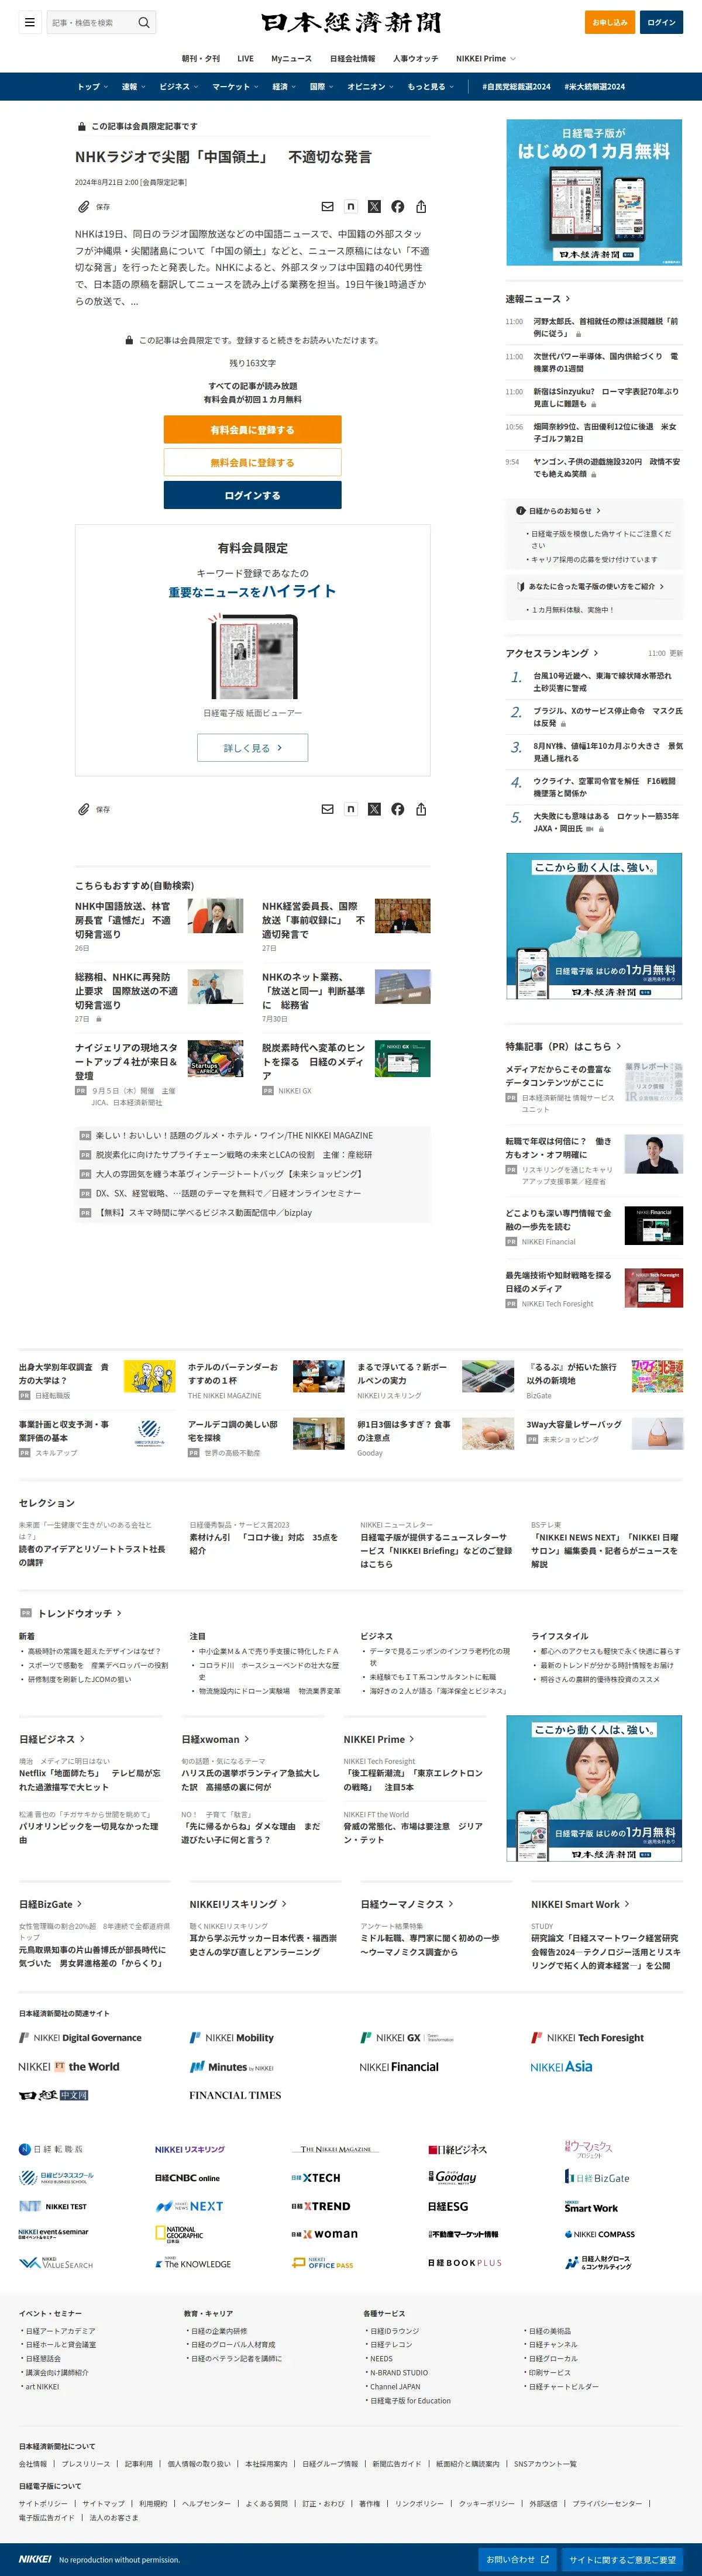This screenshot has height=2576, width=702.
Task: Open the 日経電子版 1カ月無料 top banner
Action: 594,192
